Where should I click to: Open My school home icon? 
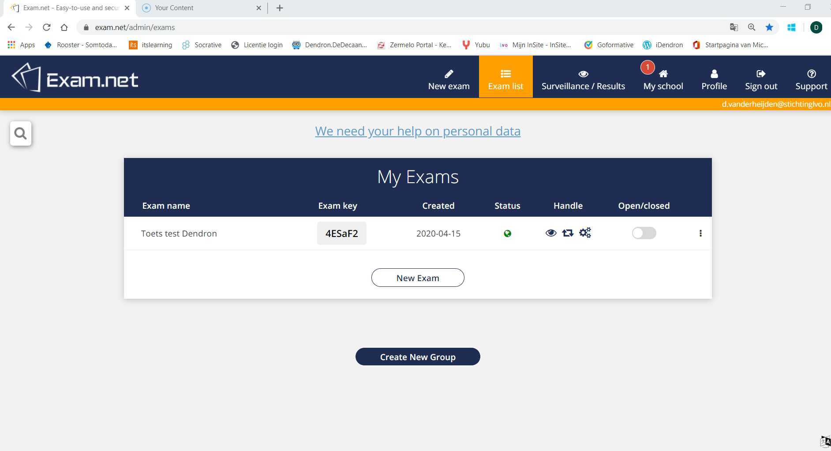(663, 74)
